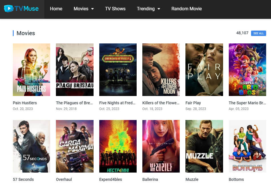Click the Expend4bles title link
The image size is (271, 184).
click(110, 179)
